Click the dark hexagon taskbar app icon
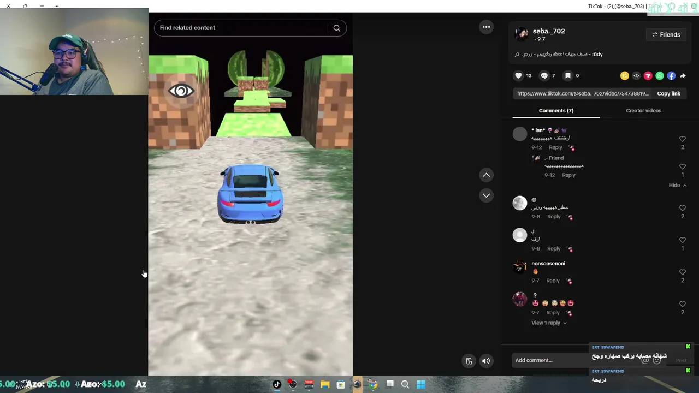The height and width of the screenshot is (393, 699). 357,384
